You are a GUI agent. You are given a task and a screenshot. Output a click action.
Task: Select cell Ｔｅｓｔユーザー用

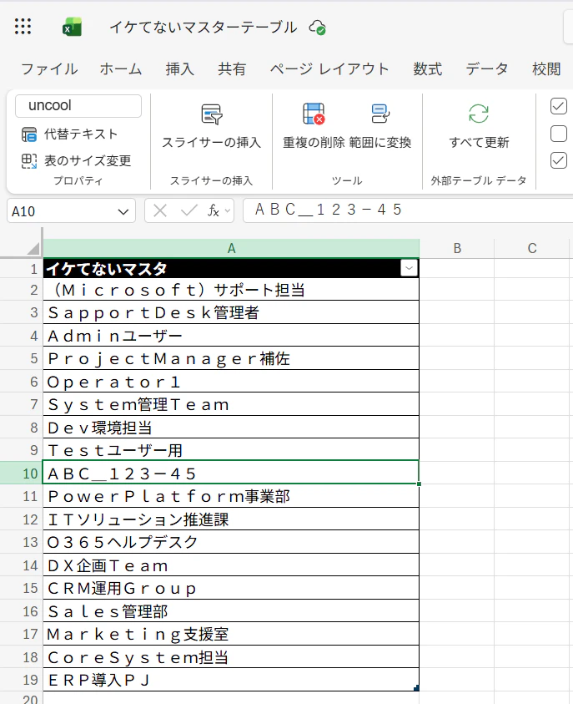pos(231,450)
